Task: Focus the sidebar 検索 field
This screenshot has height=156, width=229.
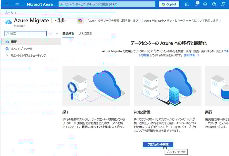Action: point(26,34)
